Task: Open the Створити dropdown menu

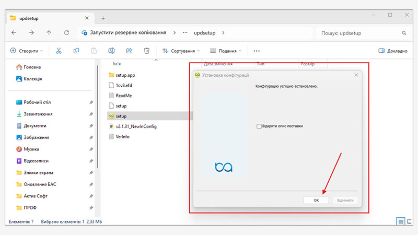Action: click(27, 51)
